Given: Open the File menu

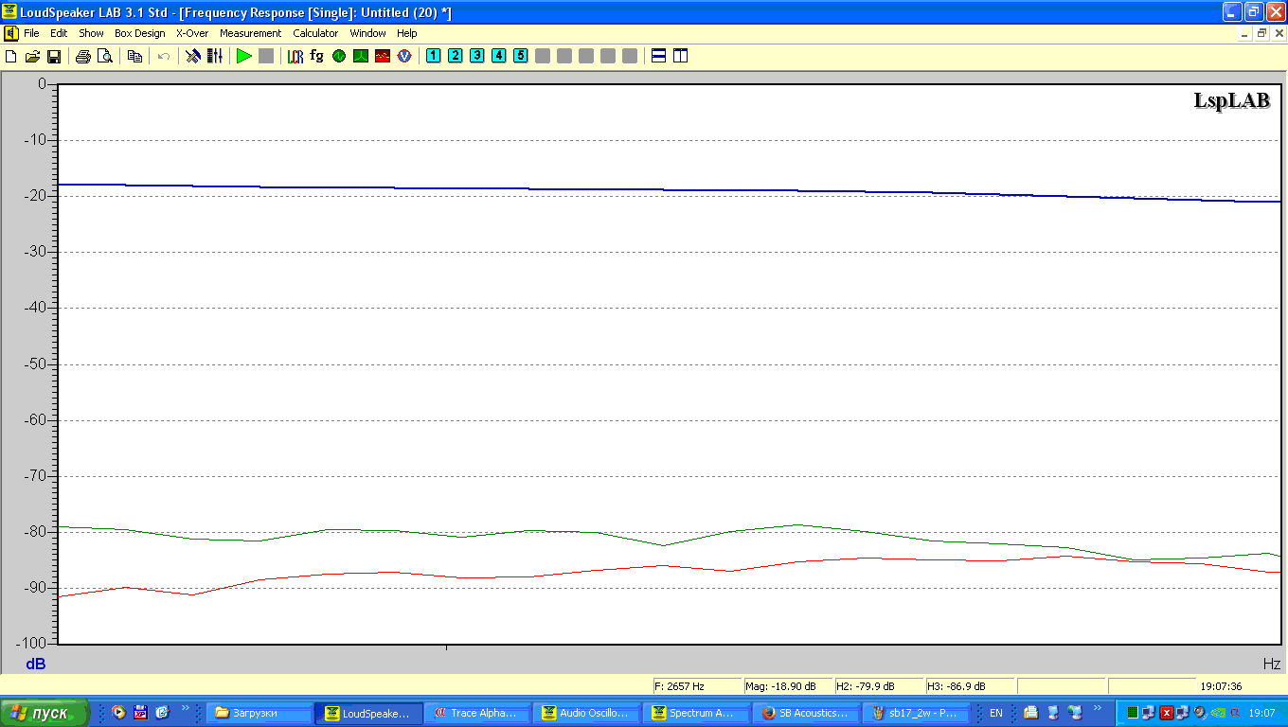Looking at the screenshot, I should [31, 33].
